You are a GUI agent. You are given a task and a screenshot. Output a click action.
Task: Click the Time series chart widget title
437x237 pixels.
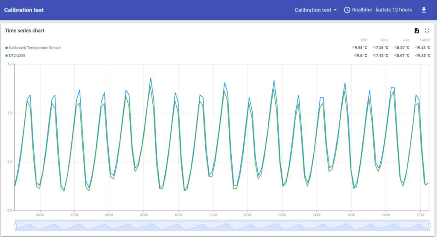pyautogui.click(x=24, y=31)
